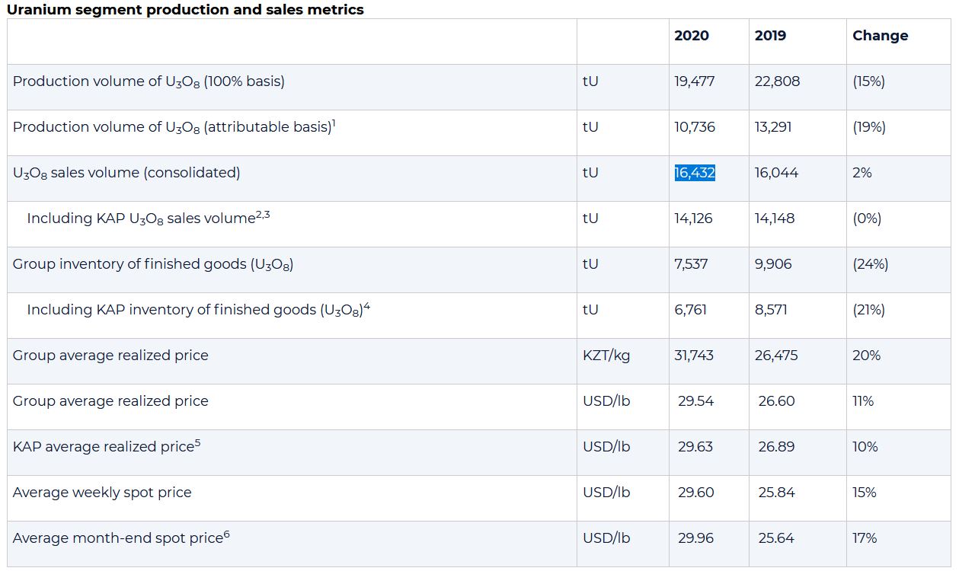Click the KZT/kg unit cell
Screen dimensions: 959x571
click(x=606, y=356)
